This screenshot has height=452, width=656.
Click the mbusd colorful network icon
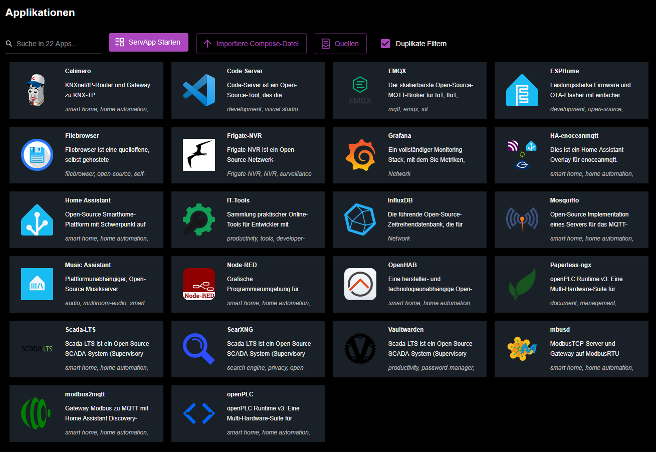[522, 349]
